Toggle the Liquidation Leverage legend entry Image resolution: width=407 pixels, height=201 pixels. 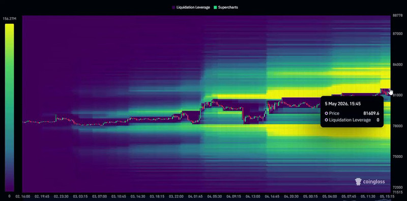coord(191,7)
